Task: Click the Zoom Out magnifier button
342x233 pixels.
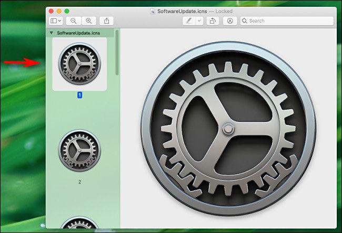Action: (74, 21)
